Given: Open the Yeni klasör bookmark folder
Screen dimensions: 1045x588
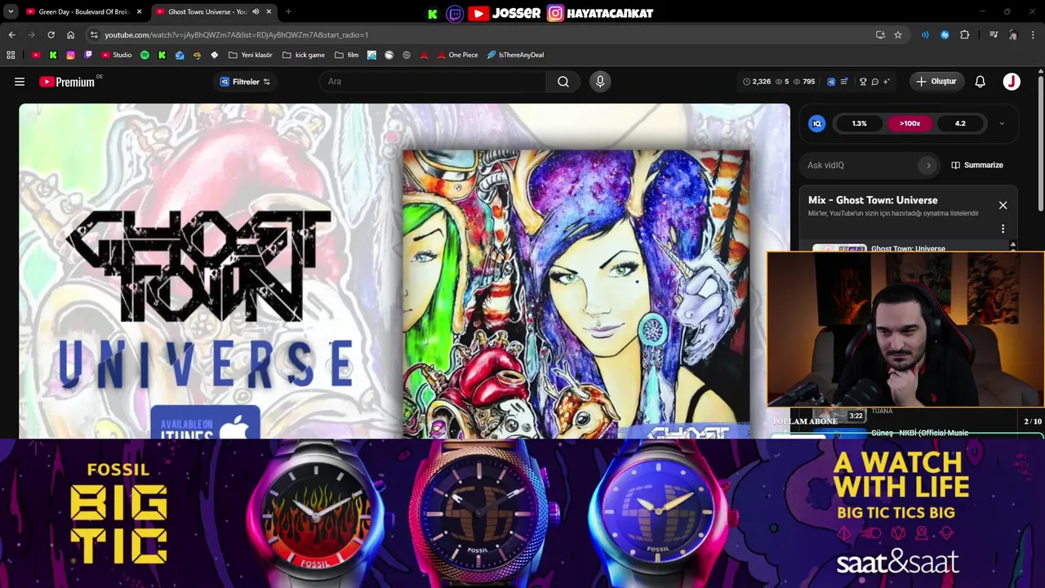Looking at the screenshot, I should click(x=250, y=55).
